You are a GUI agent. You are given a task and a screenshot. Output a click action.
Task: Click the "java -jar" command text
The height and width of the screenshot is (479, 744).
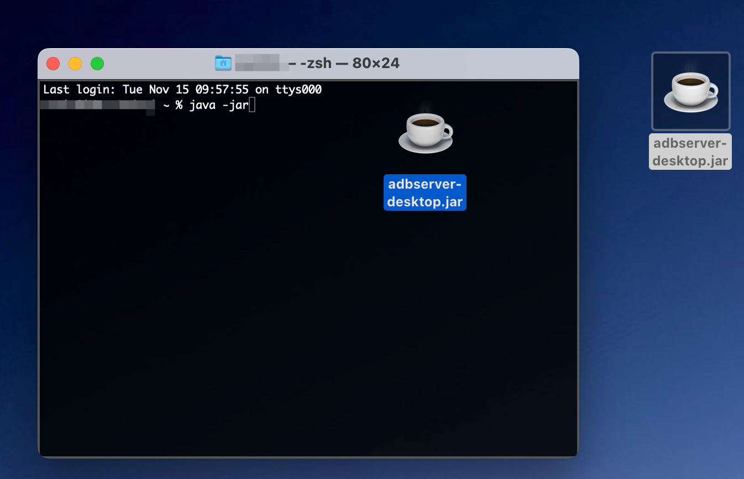pos(219,105)
